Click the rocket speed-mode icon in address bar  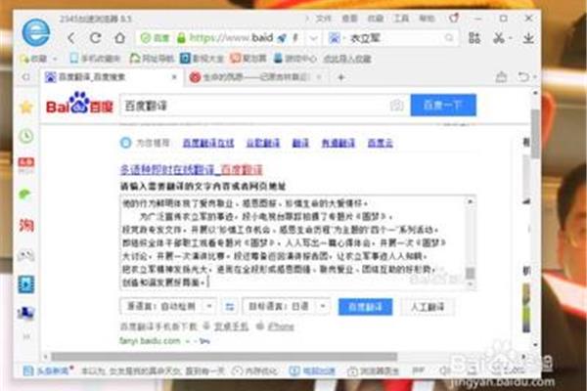click(283, 38)
